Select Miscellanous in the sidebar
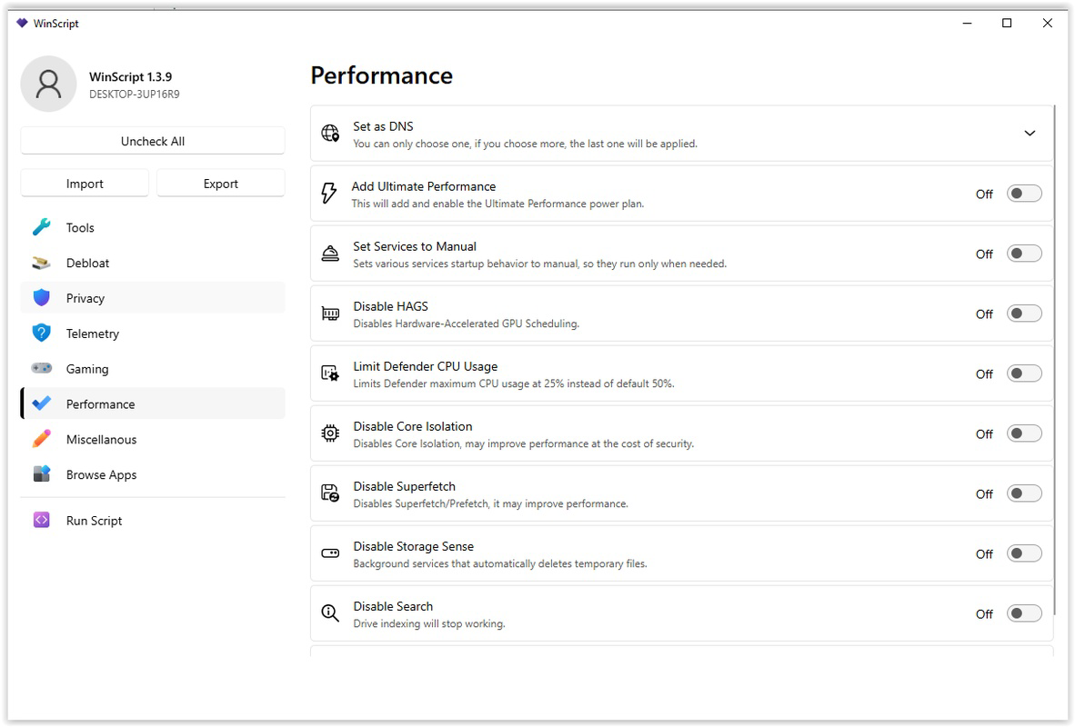The height and width of the screenshot is (727, 1075). click(x=153, y=439)
